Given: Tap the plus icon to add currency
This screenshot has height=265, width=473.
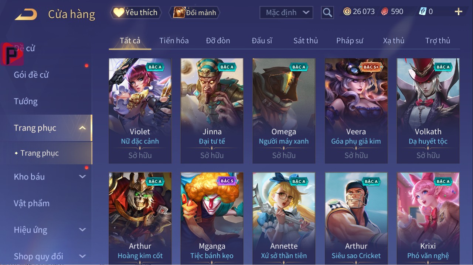Looking at the screenshot, I should (459, 12).
